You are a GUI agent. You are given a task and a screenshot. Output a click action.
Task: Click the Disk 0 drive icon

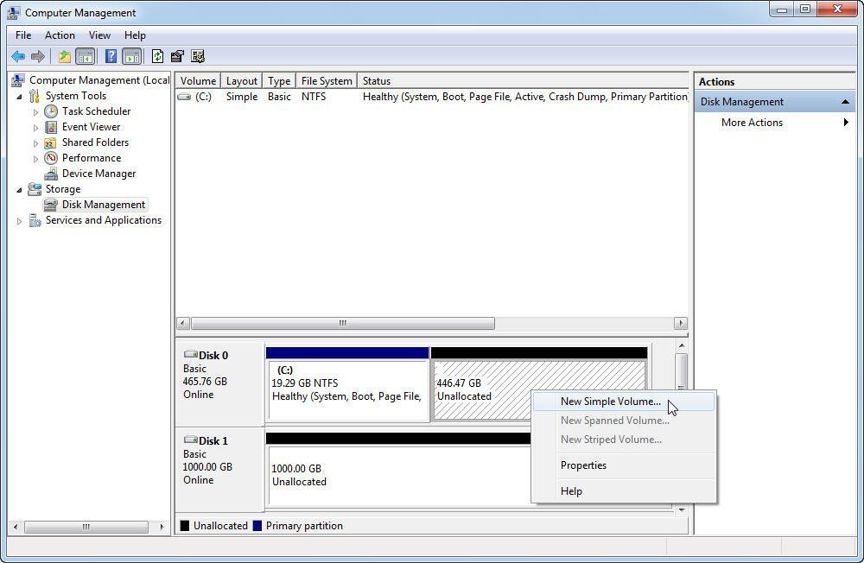click(x=191, y=354)
